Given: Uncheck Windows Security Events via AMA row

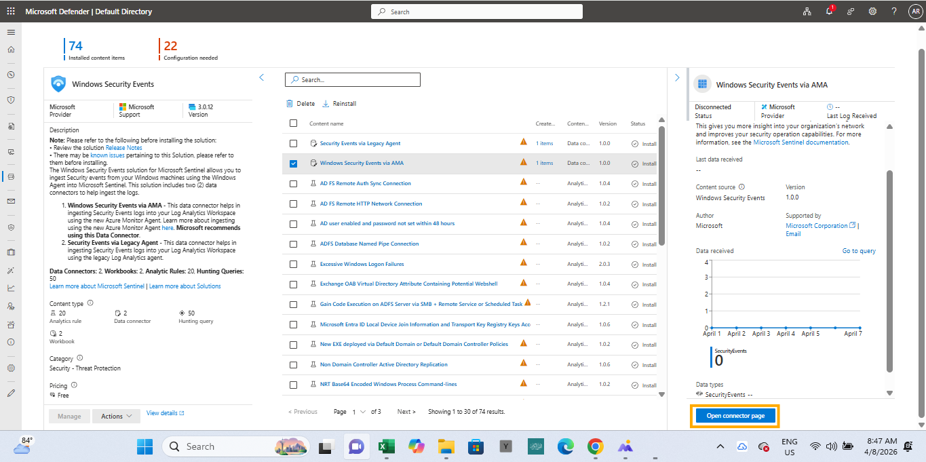Looking at the screenshot, I should (293, 163).
